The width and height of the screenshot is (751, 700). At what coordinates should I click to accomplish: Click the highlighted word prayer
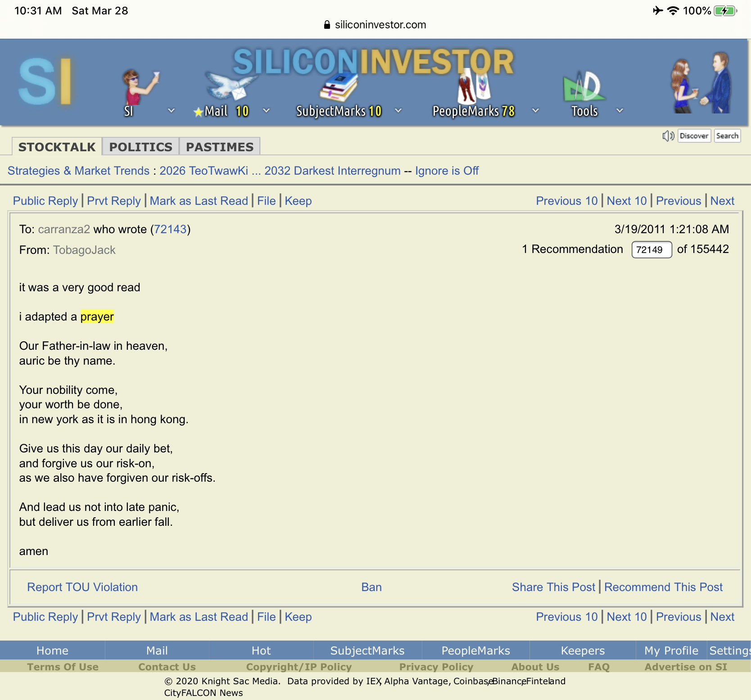(97, 316)
